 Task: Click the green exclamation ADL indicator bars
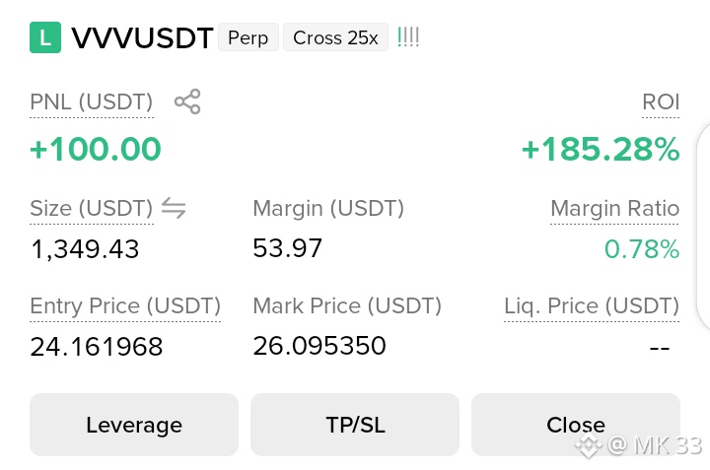click(408, 37)
